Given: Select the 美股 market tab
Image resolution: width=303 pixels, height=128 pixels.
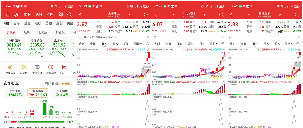Looking at the screenshot, I should coord(49,23).
